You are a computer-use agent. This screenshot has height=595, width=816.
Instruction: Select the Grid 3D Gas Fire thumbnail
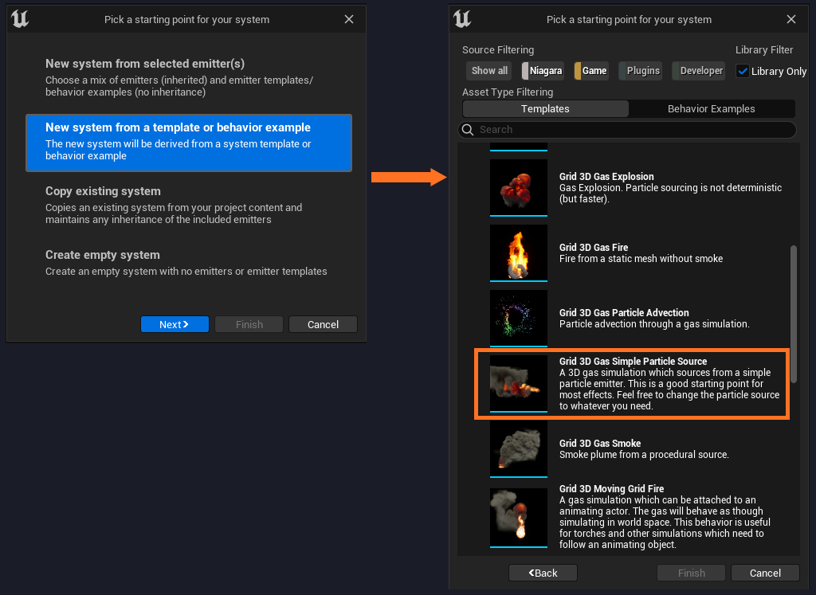click(518, 252)
